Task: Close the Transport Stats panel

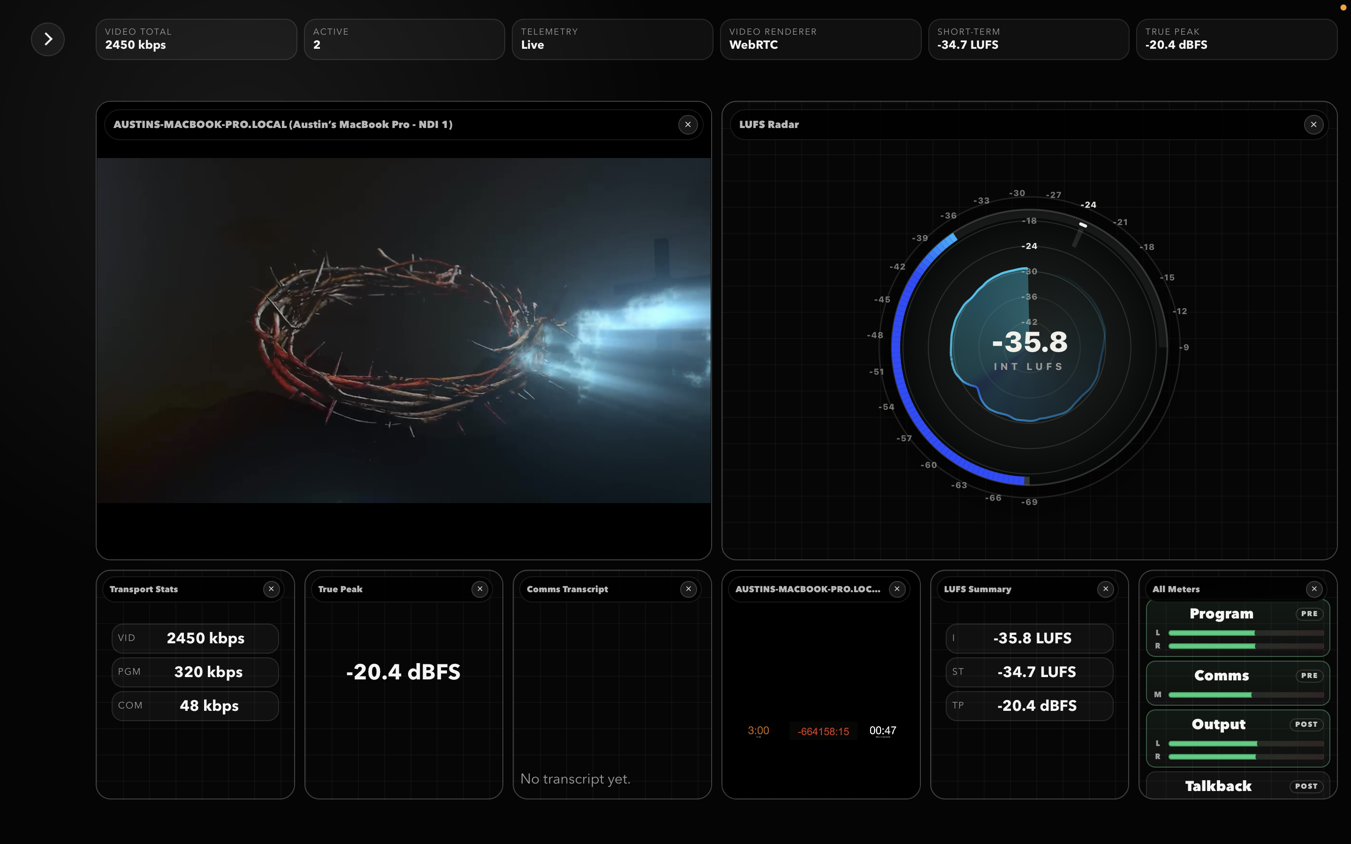Action: (271, 589)
